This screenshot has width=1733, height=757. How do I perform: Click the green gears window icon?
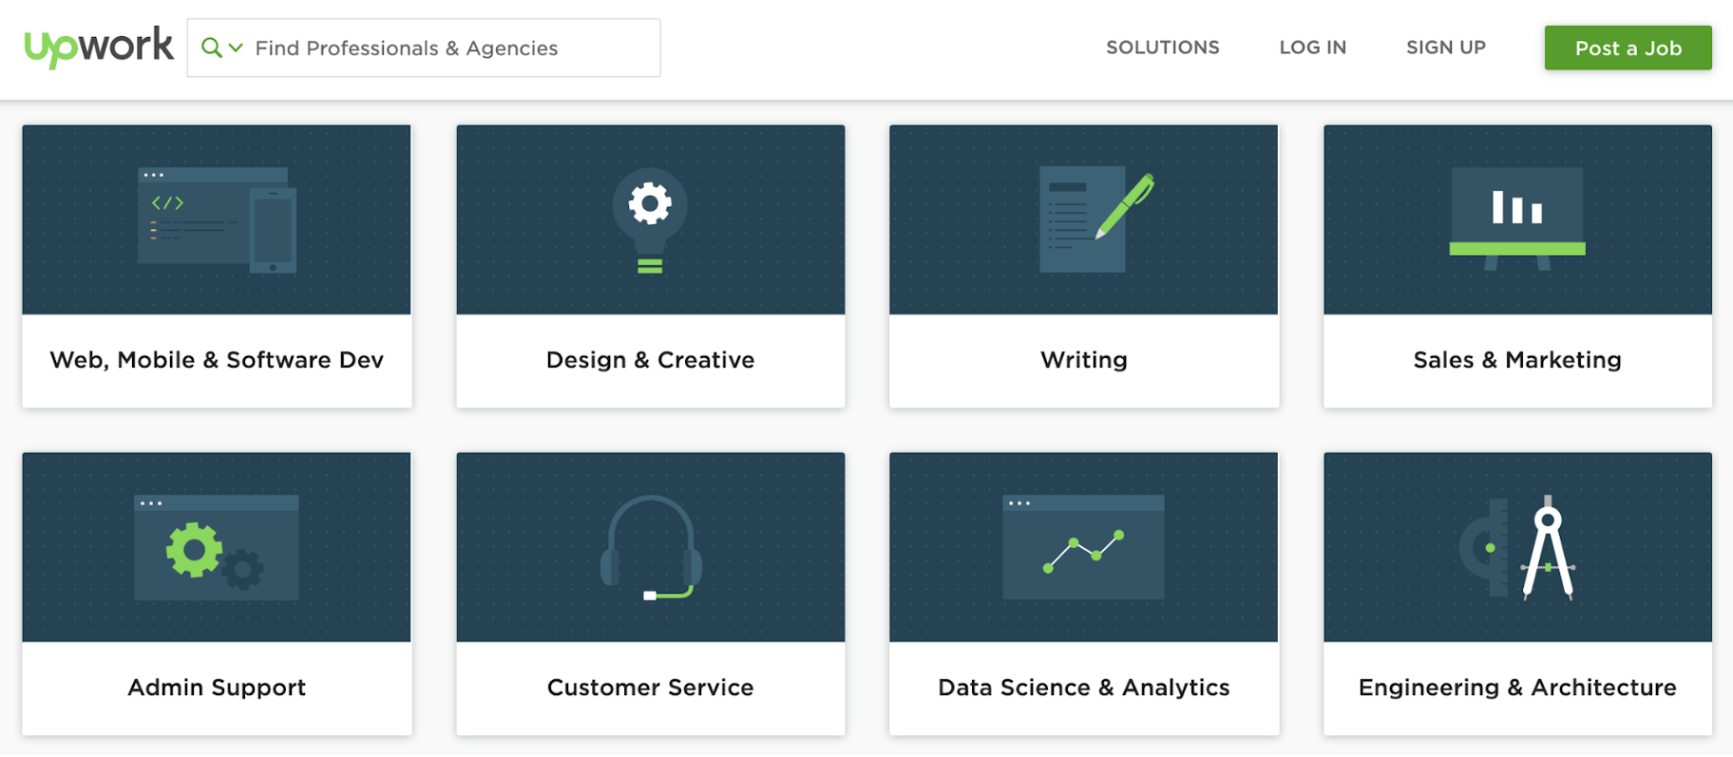pyautogui.click(x=217, y=548)
